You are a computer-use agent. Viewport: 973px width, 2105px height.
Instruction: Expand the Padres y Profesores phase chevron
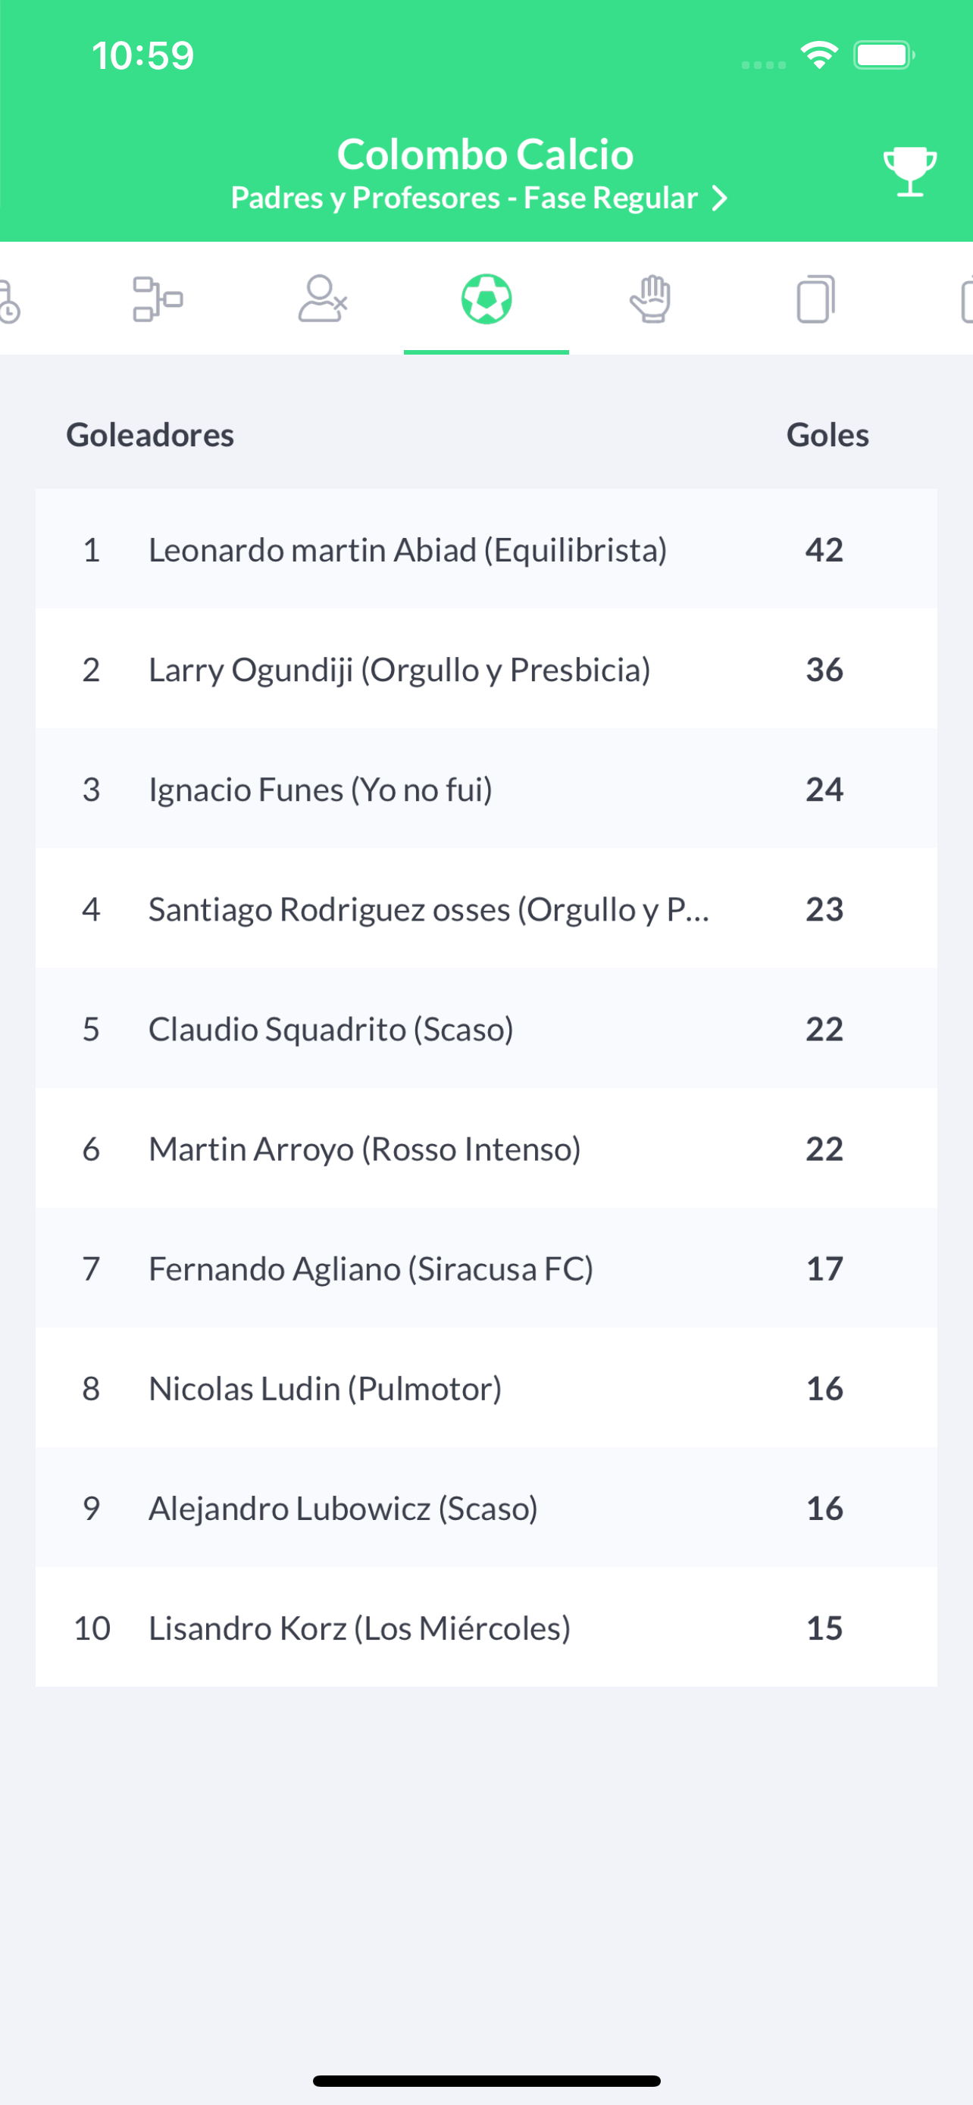[x=719, y=199]
